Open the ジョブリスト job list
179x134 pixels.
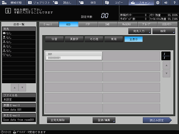point(39,2)
